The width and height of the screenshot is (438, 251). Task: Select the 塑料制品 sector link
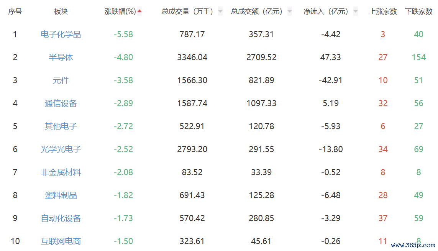coord(61,195)
